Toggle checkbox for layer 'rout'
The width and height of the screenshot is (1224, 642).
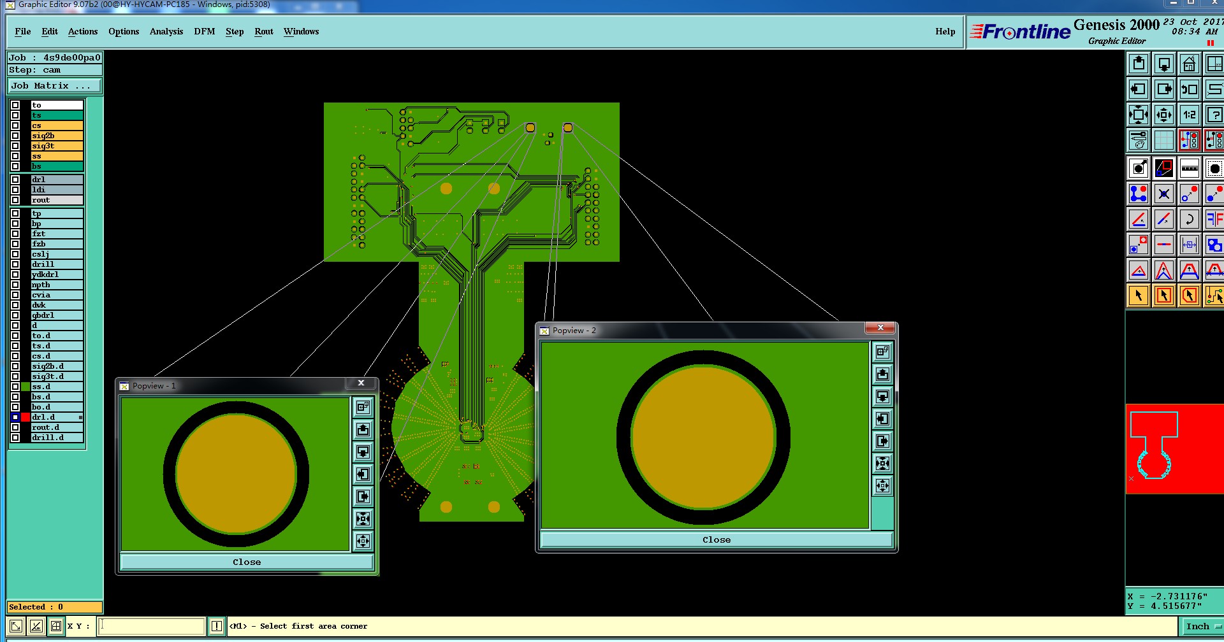15,200
